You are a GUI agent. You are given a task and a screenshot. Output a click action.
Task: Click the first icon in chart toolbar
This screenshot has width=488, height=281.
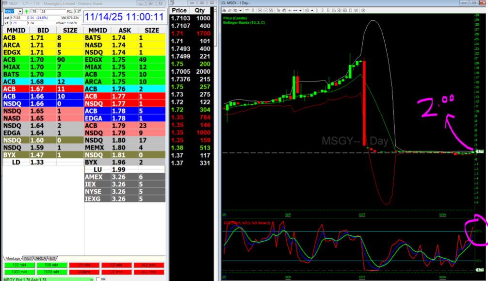coord(224,10)
